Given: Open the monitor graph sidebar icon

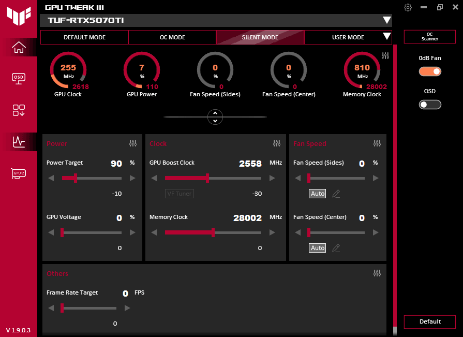Looking at the screenshot, I should pyautogui.click(x=19, y=142).
